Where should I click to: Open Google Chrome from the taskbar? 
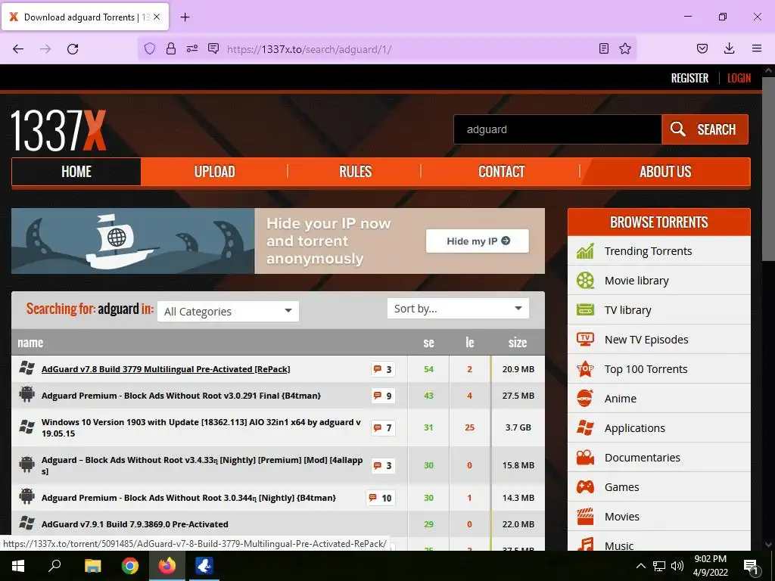coord(130,566)
